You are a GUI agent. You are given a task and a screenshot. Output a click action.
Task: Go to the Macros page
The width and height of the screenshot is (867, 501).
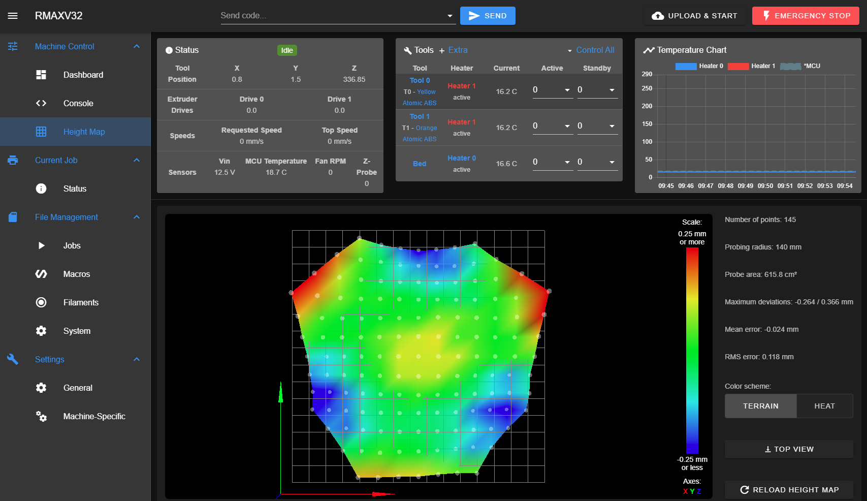point(75,274)
